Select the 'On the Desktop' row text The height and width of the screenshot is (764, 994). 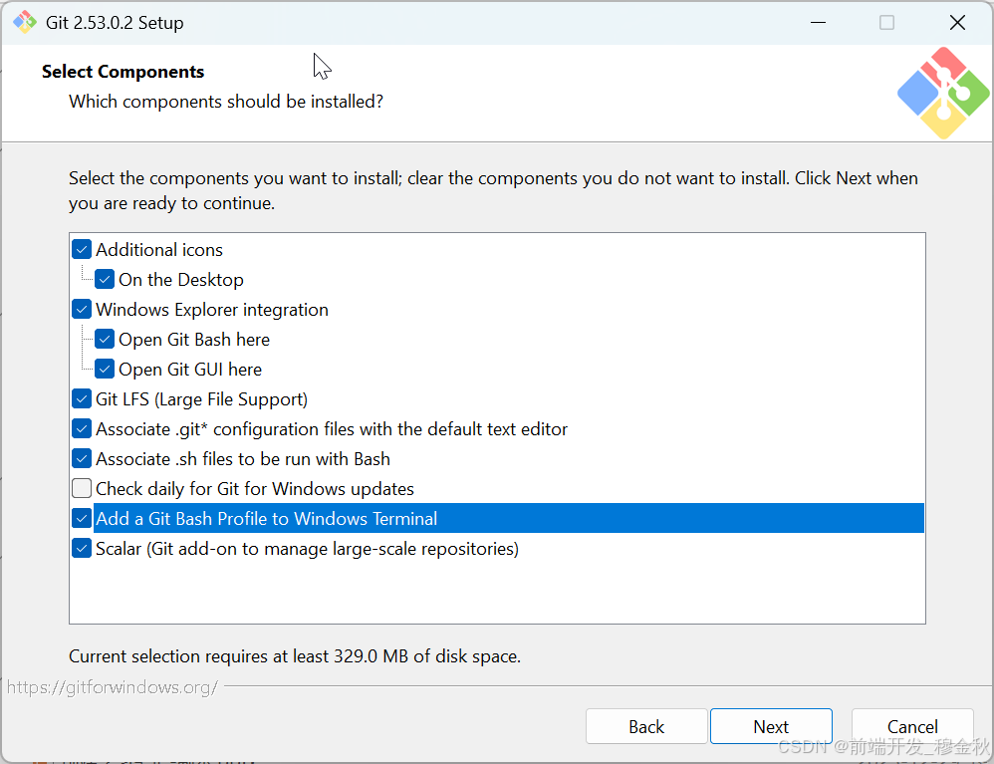[181, 280]
